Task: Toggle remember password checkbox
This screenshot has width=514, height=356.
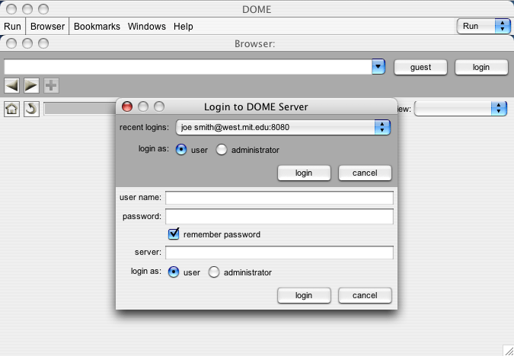Action: click(174, 234)
